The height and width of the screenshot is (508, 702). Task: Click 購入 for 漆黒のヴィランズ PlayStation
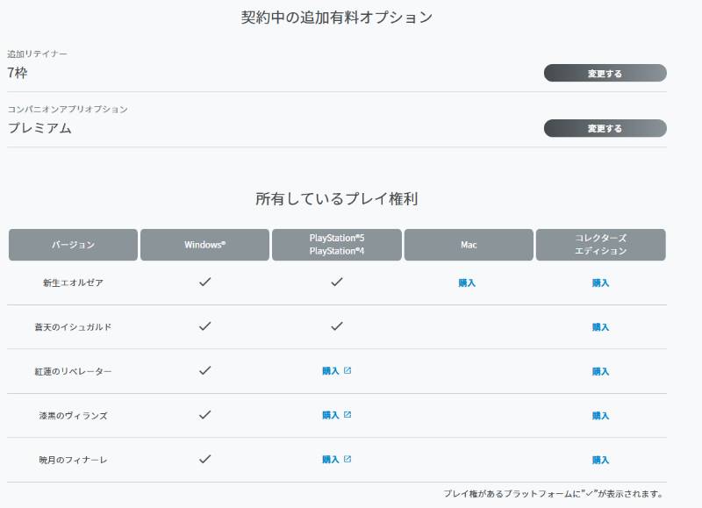point(331,415)
